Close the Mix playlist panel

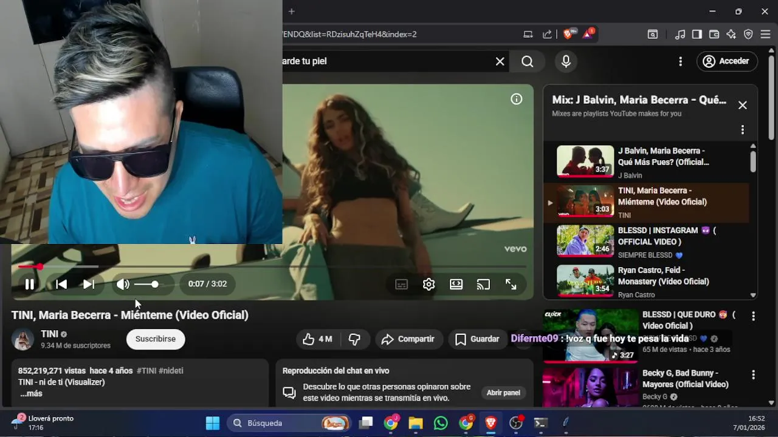coord(743,105)
